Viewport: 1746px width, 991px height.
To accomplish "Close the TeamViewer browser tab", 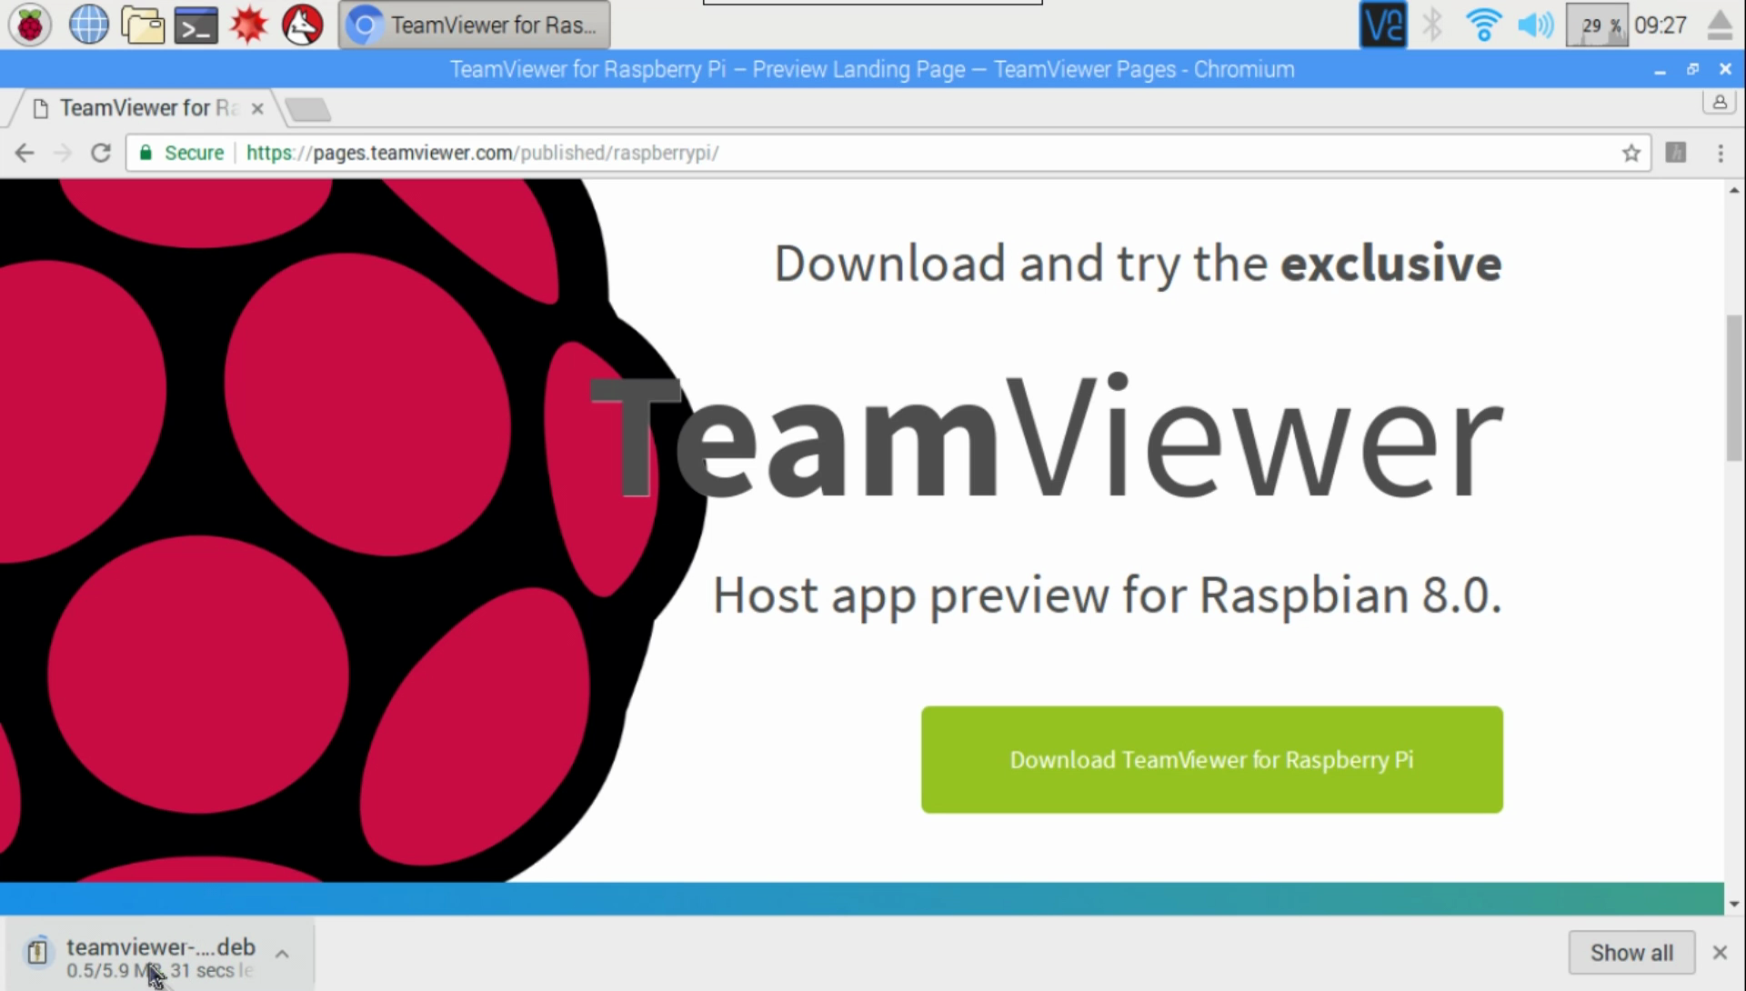I will [x=257, y=109].
